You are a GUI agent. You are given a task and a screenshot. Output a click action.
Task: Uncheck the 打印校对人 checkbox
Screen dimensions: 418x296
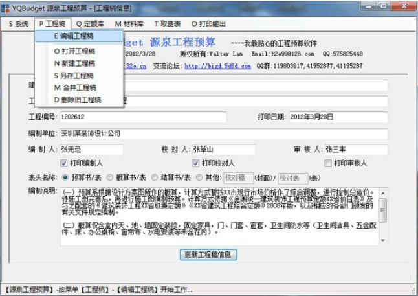coord(195,163)
